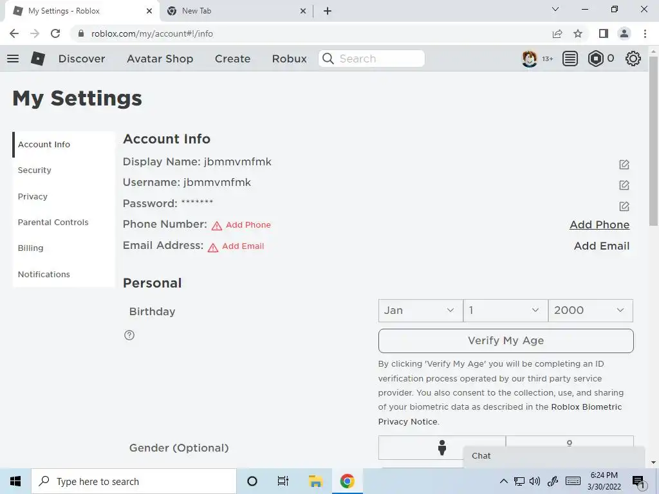
Task: Open the Security settings section
Action: point(64,170)
